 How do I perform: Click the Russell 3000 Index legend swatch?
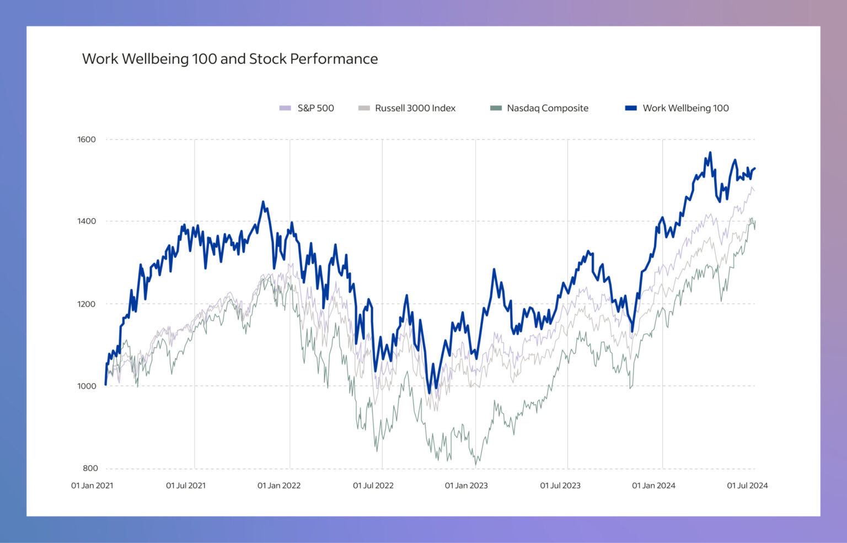tap(364, 108)
